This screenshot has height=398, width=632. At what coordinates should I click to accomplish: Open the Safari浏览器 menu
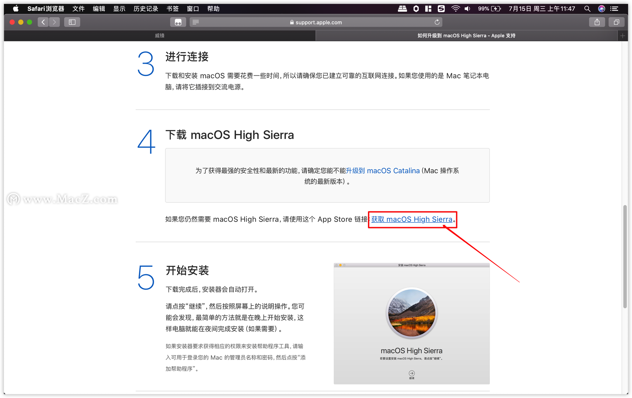[45, 9]
